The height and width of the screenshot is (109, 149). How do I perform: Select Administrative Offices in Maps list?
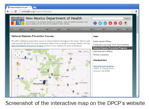(x=103, y=51)
